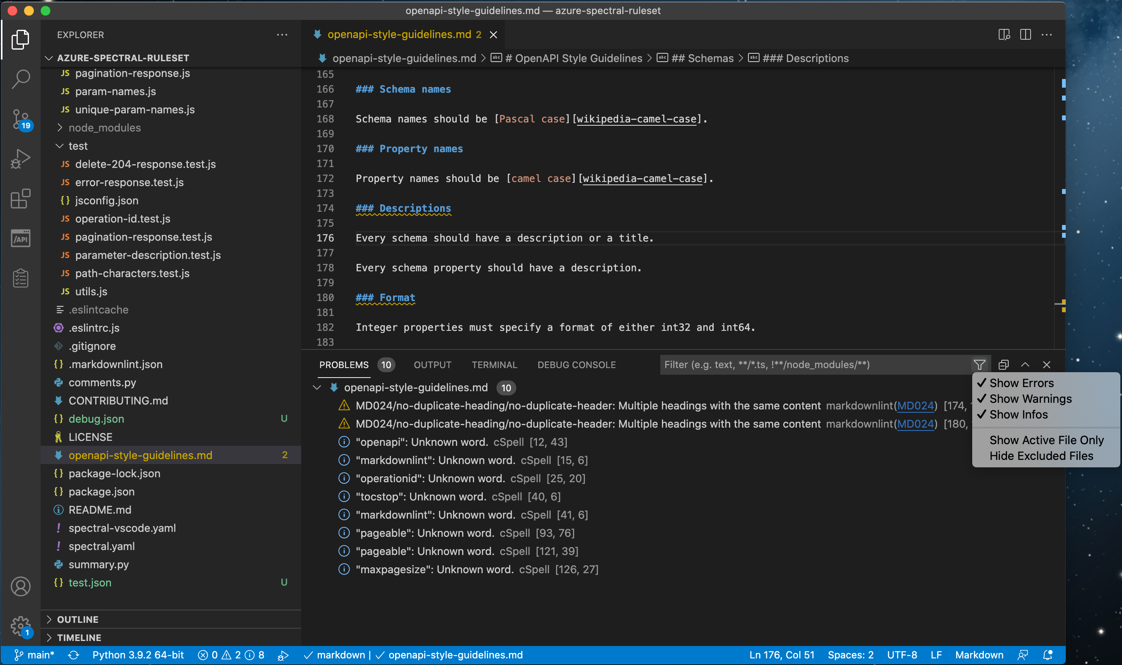Select Show Active File Only
Screen dimensions: 1122x665
(1046, 440)
